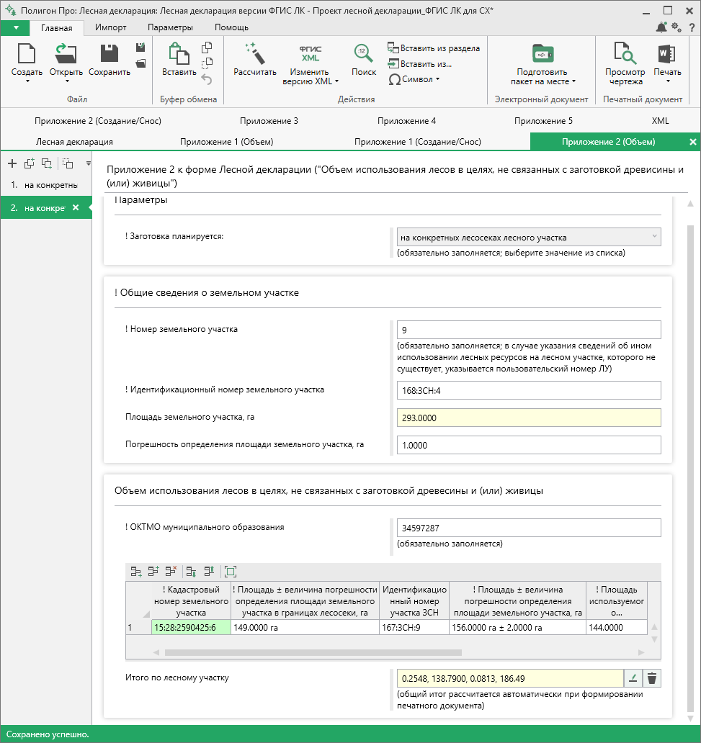
Task: Click the help question mark icon
Action: (x=692, y=27)
